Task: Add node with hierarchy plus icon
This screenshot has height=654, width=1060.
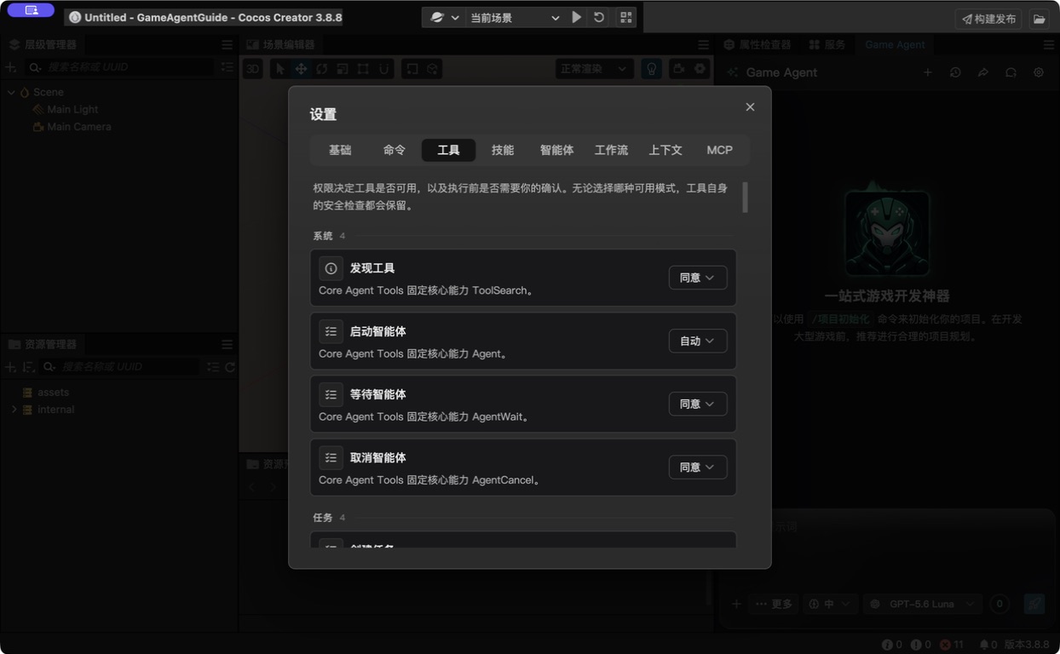Action: 11,67
